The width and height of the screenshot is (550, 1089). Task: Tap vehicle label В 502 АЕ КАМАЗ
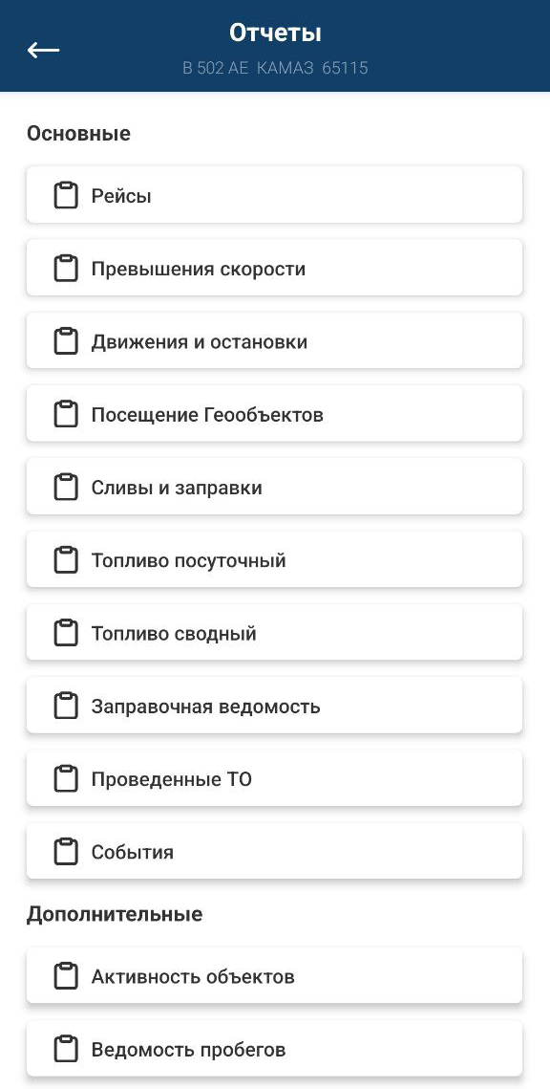point(248,68)
